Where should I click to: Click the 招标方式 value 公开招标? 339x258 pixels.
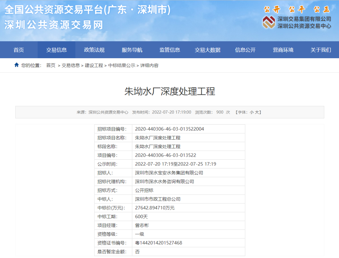click(144, 190)
